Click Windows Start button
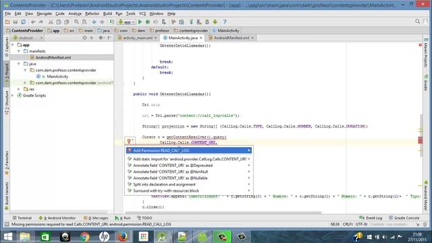The image size is (432, 243). 8,237
